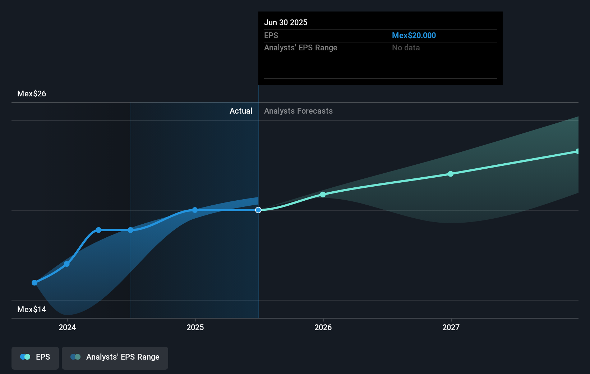Click the Mex$26 y-axis label
This screenshot has width=590, height=374.
pyautogui.click(x=32, y=93)
